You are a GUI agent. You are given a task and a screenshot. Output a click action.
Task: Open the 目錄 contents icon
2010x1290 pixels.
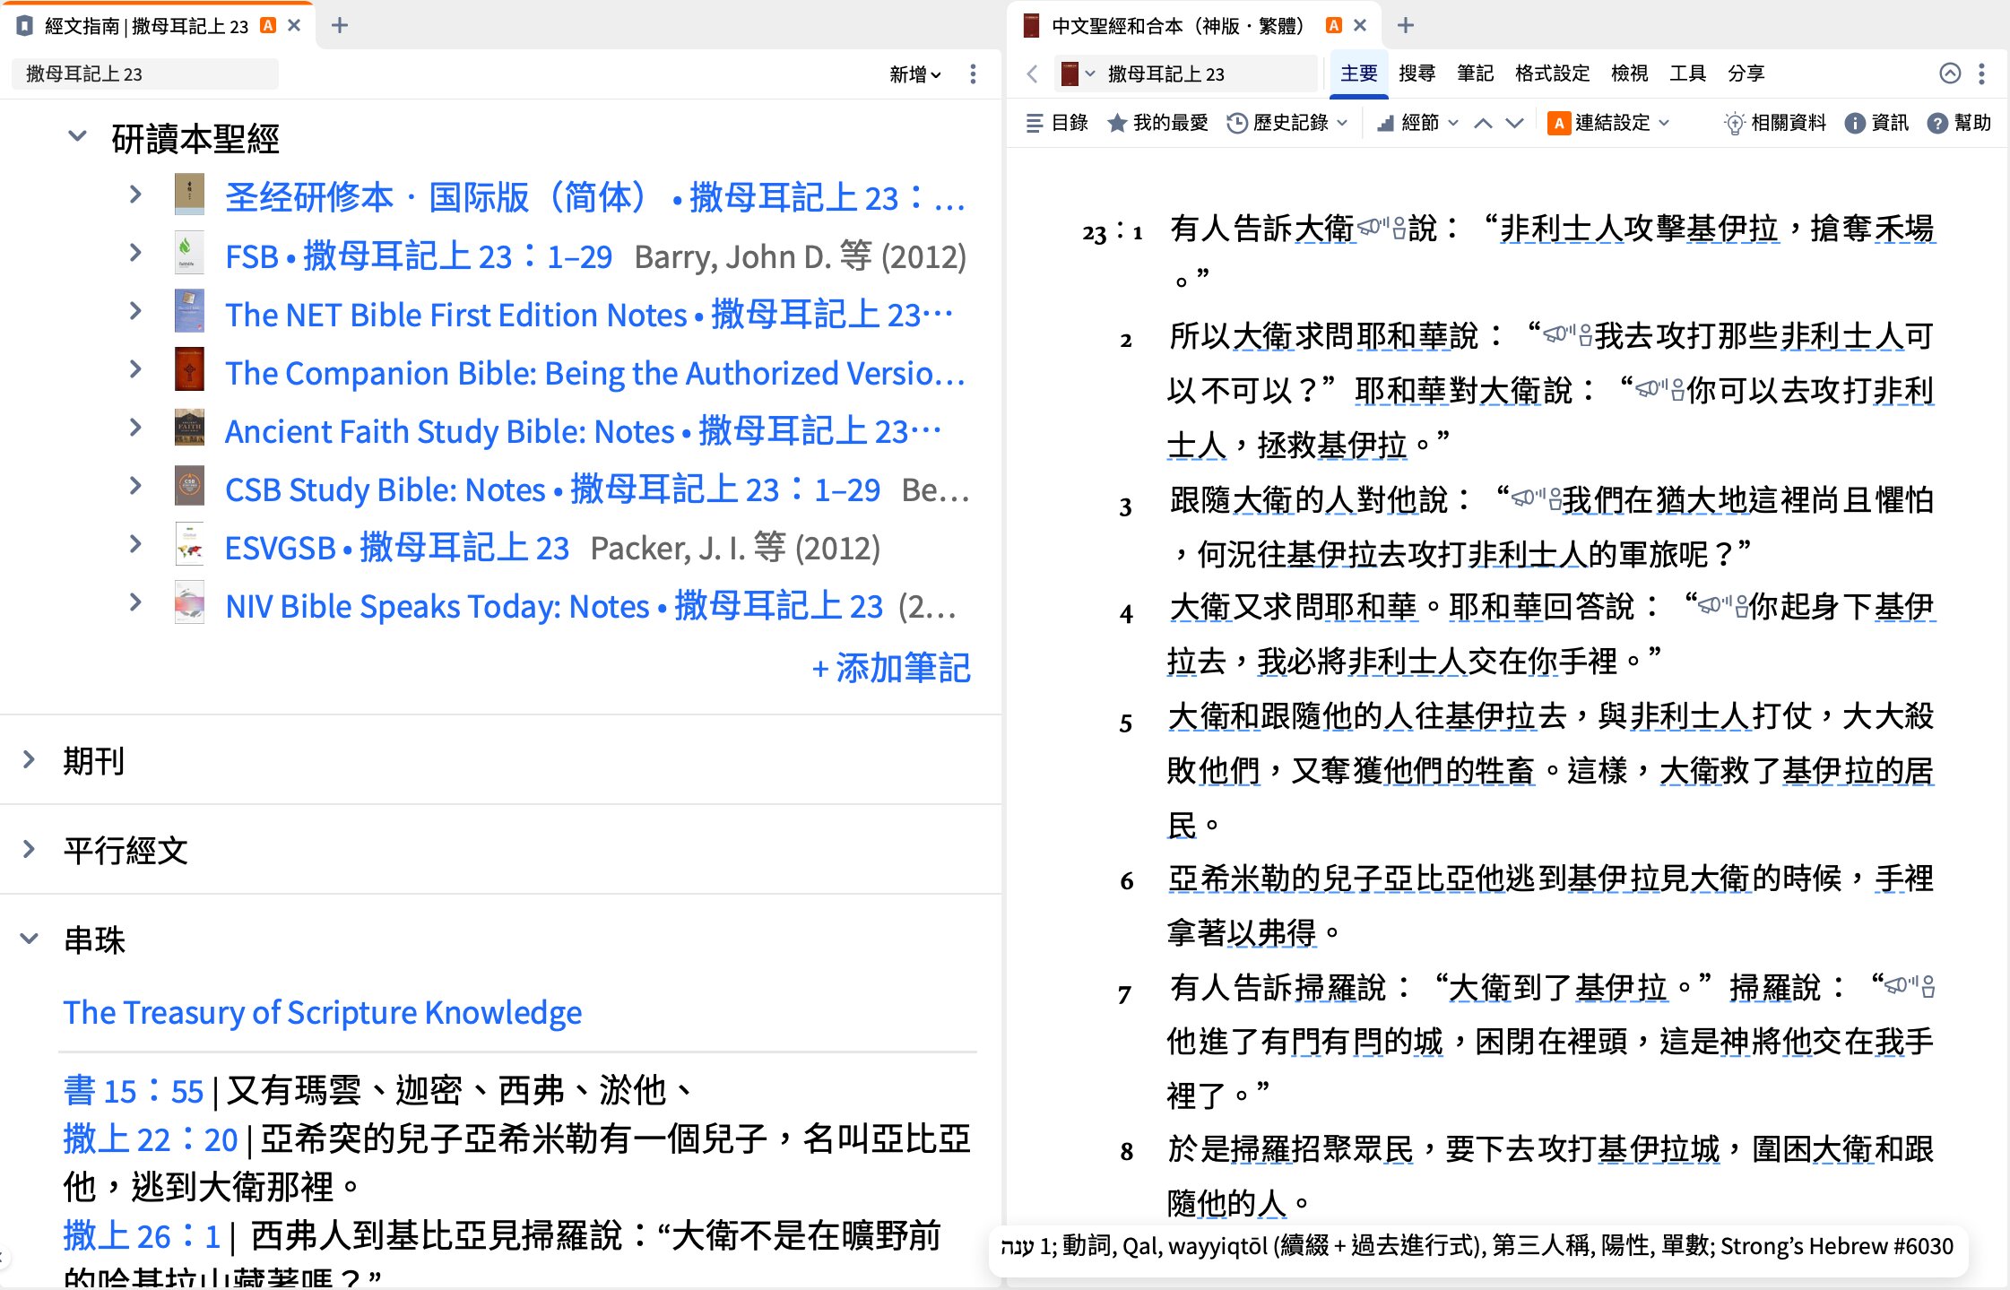pos(1035,123)
